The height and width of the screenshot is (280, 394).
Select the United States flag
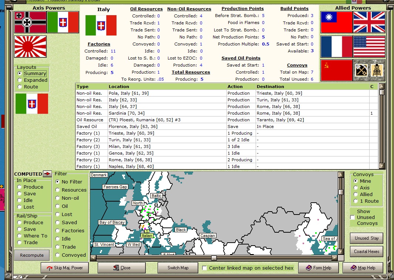click(369, 47)
